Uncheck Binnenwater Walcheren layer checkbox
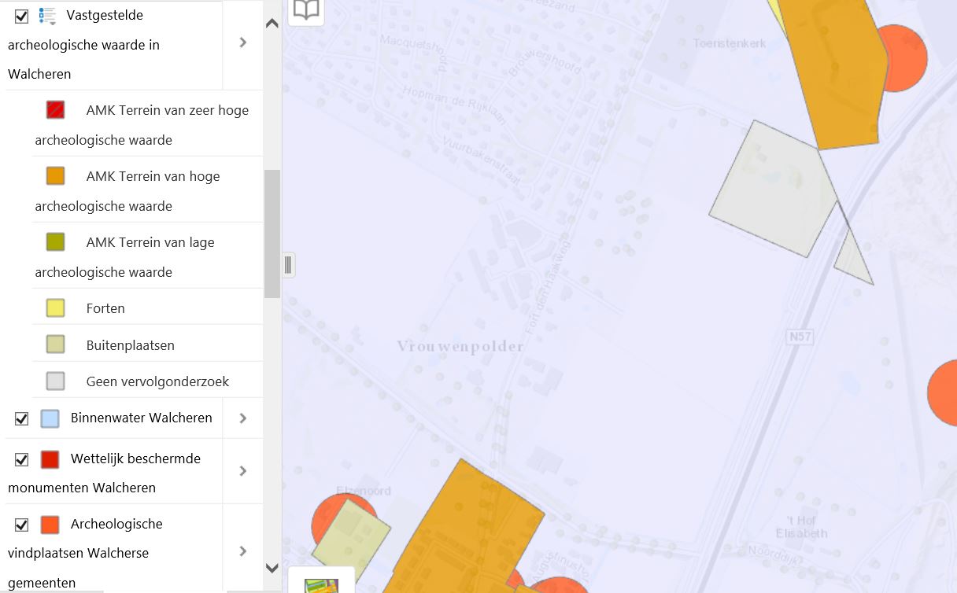Image resolution: width=957 pixels, height=593 pixels. tap(22, 418)
